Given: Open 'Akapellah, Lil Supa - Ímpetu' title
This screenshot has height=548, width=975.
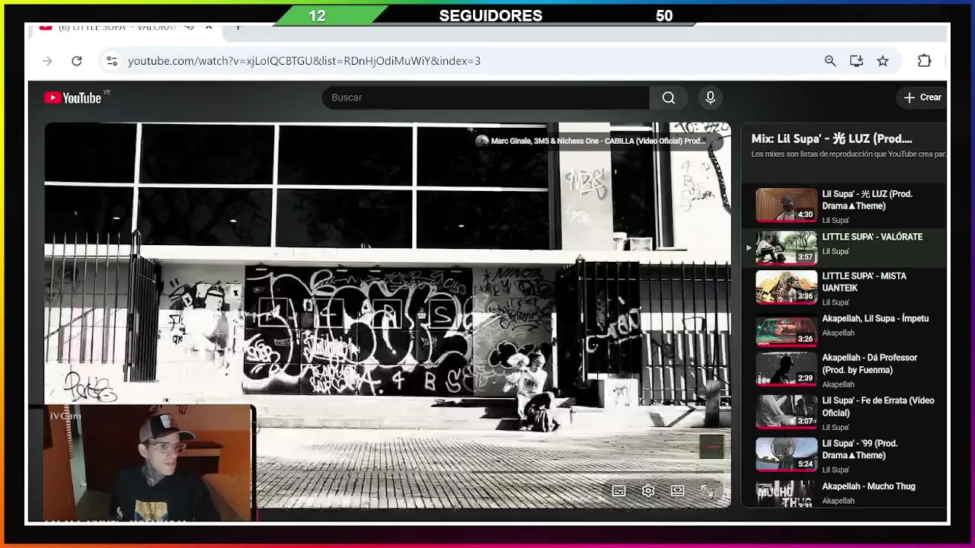Looking at the screenshot, I should click(x=875, y=319).
